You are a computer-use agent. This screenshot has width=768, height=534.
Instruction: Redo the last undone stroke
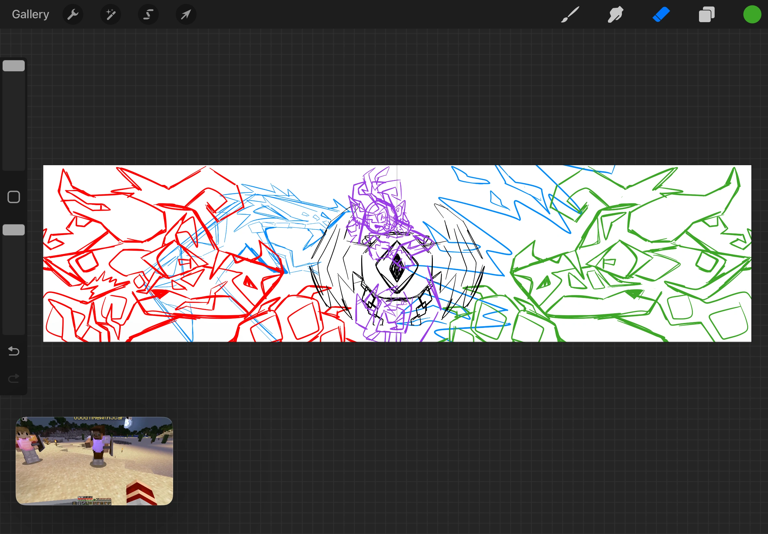tap(13, 378)
